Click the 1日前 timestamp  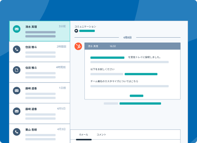[x=62, y=88]
